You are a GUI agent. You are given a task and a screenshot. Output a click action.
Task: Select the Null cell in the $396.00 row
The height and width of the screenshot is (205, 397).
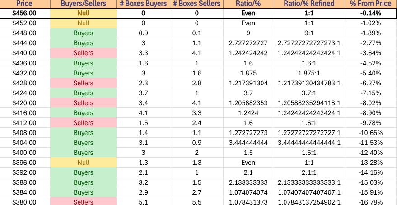(x=83, y=163)
